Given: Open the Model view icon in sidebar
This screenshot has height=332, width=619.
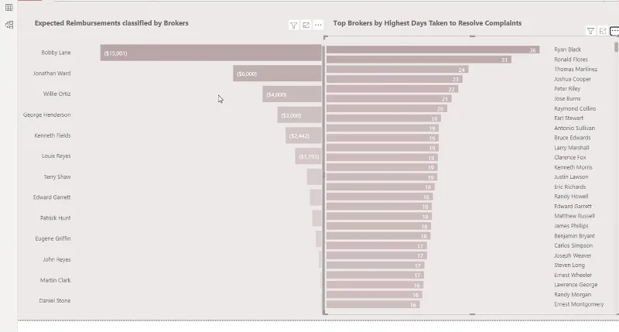Looking at the screenshot, I should click(9, 25).
